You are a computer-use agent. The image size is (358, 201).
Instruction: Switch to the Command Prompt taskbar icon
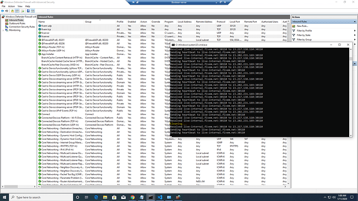click(150, 197)
